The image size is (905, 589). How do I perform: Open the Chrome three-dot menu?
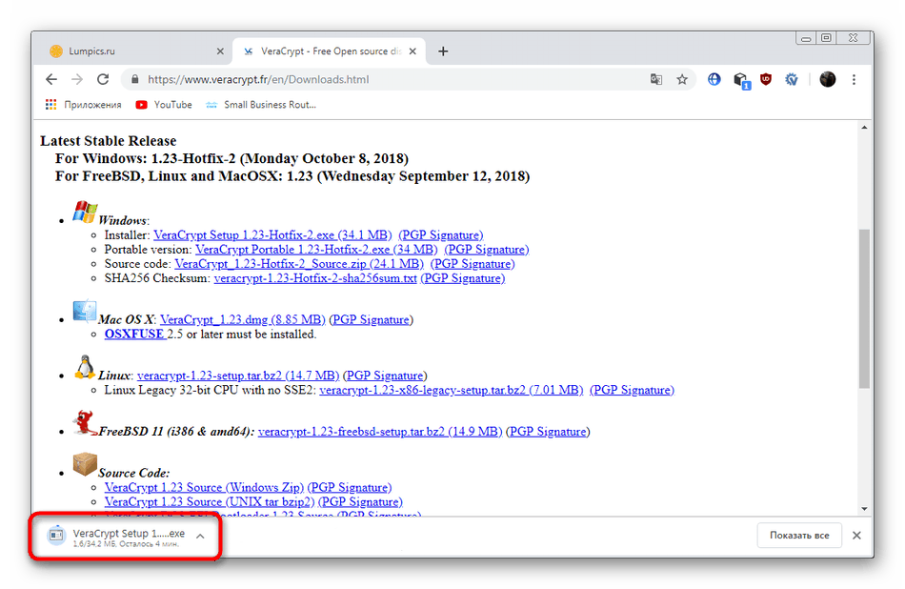[x=854, y=80]
